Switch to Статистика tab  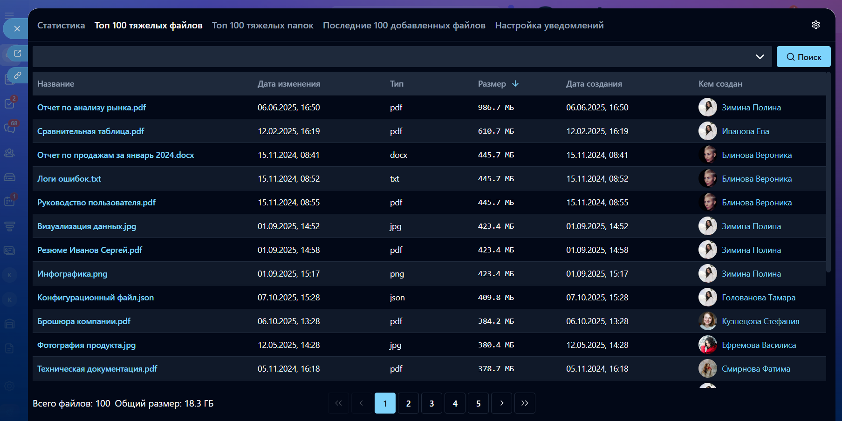(x=61, y=26)
